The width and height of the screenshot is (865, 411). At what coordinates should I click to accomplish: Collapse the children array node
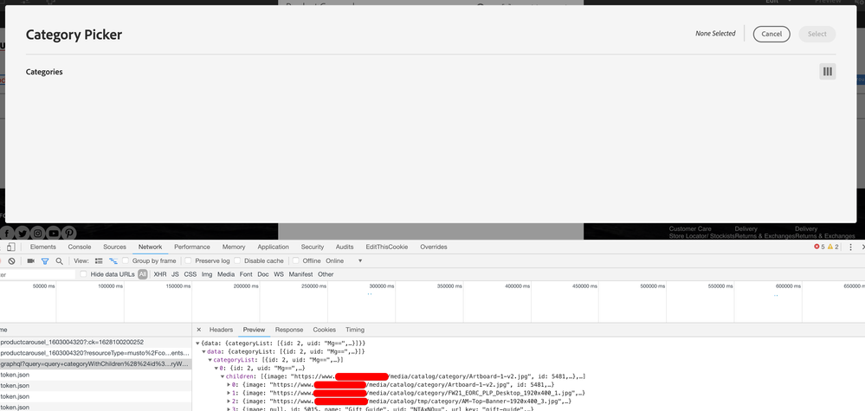[223, 376]
